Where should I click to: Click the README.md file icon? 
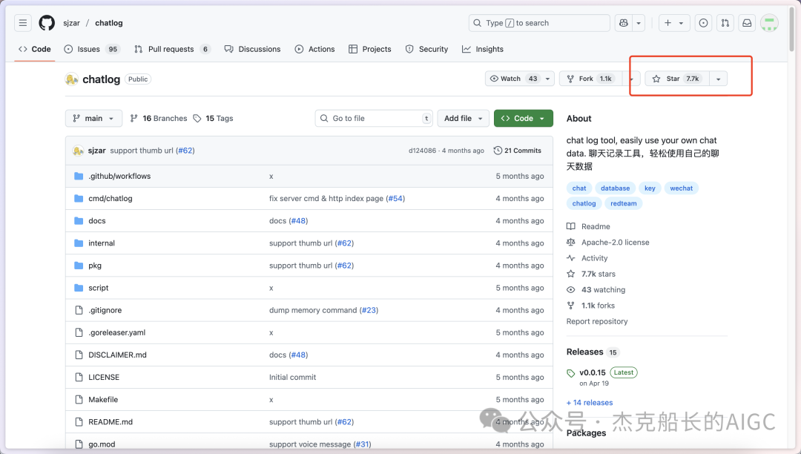pyautogui.click(x=79, y=422)
